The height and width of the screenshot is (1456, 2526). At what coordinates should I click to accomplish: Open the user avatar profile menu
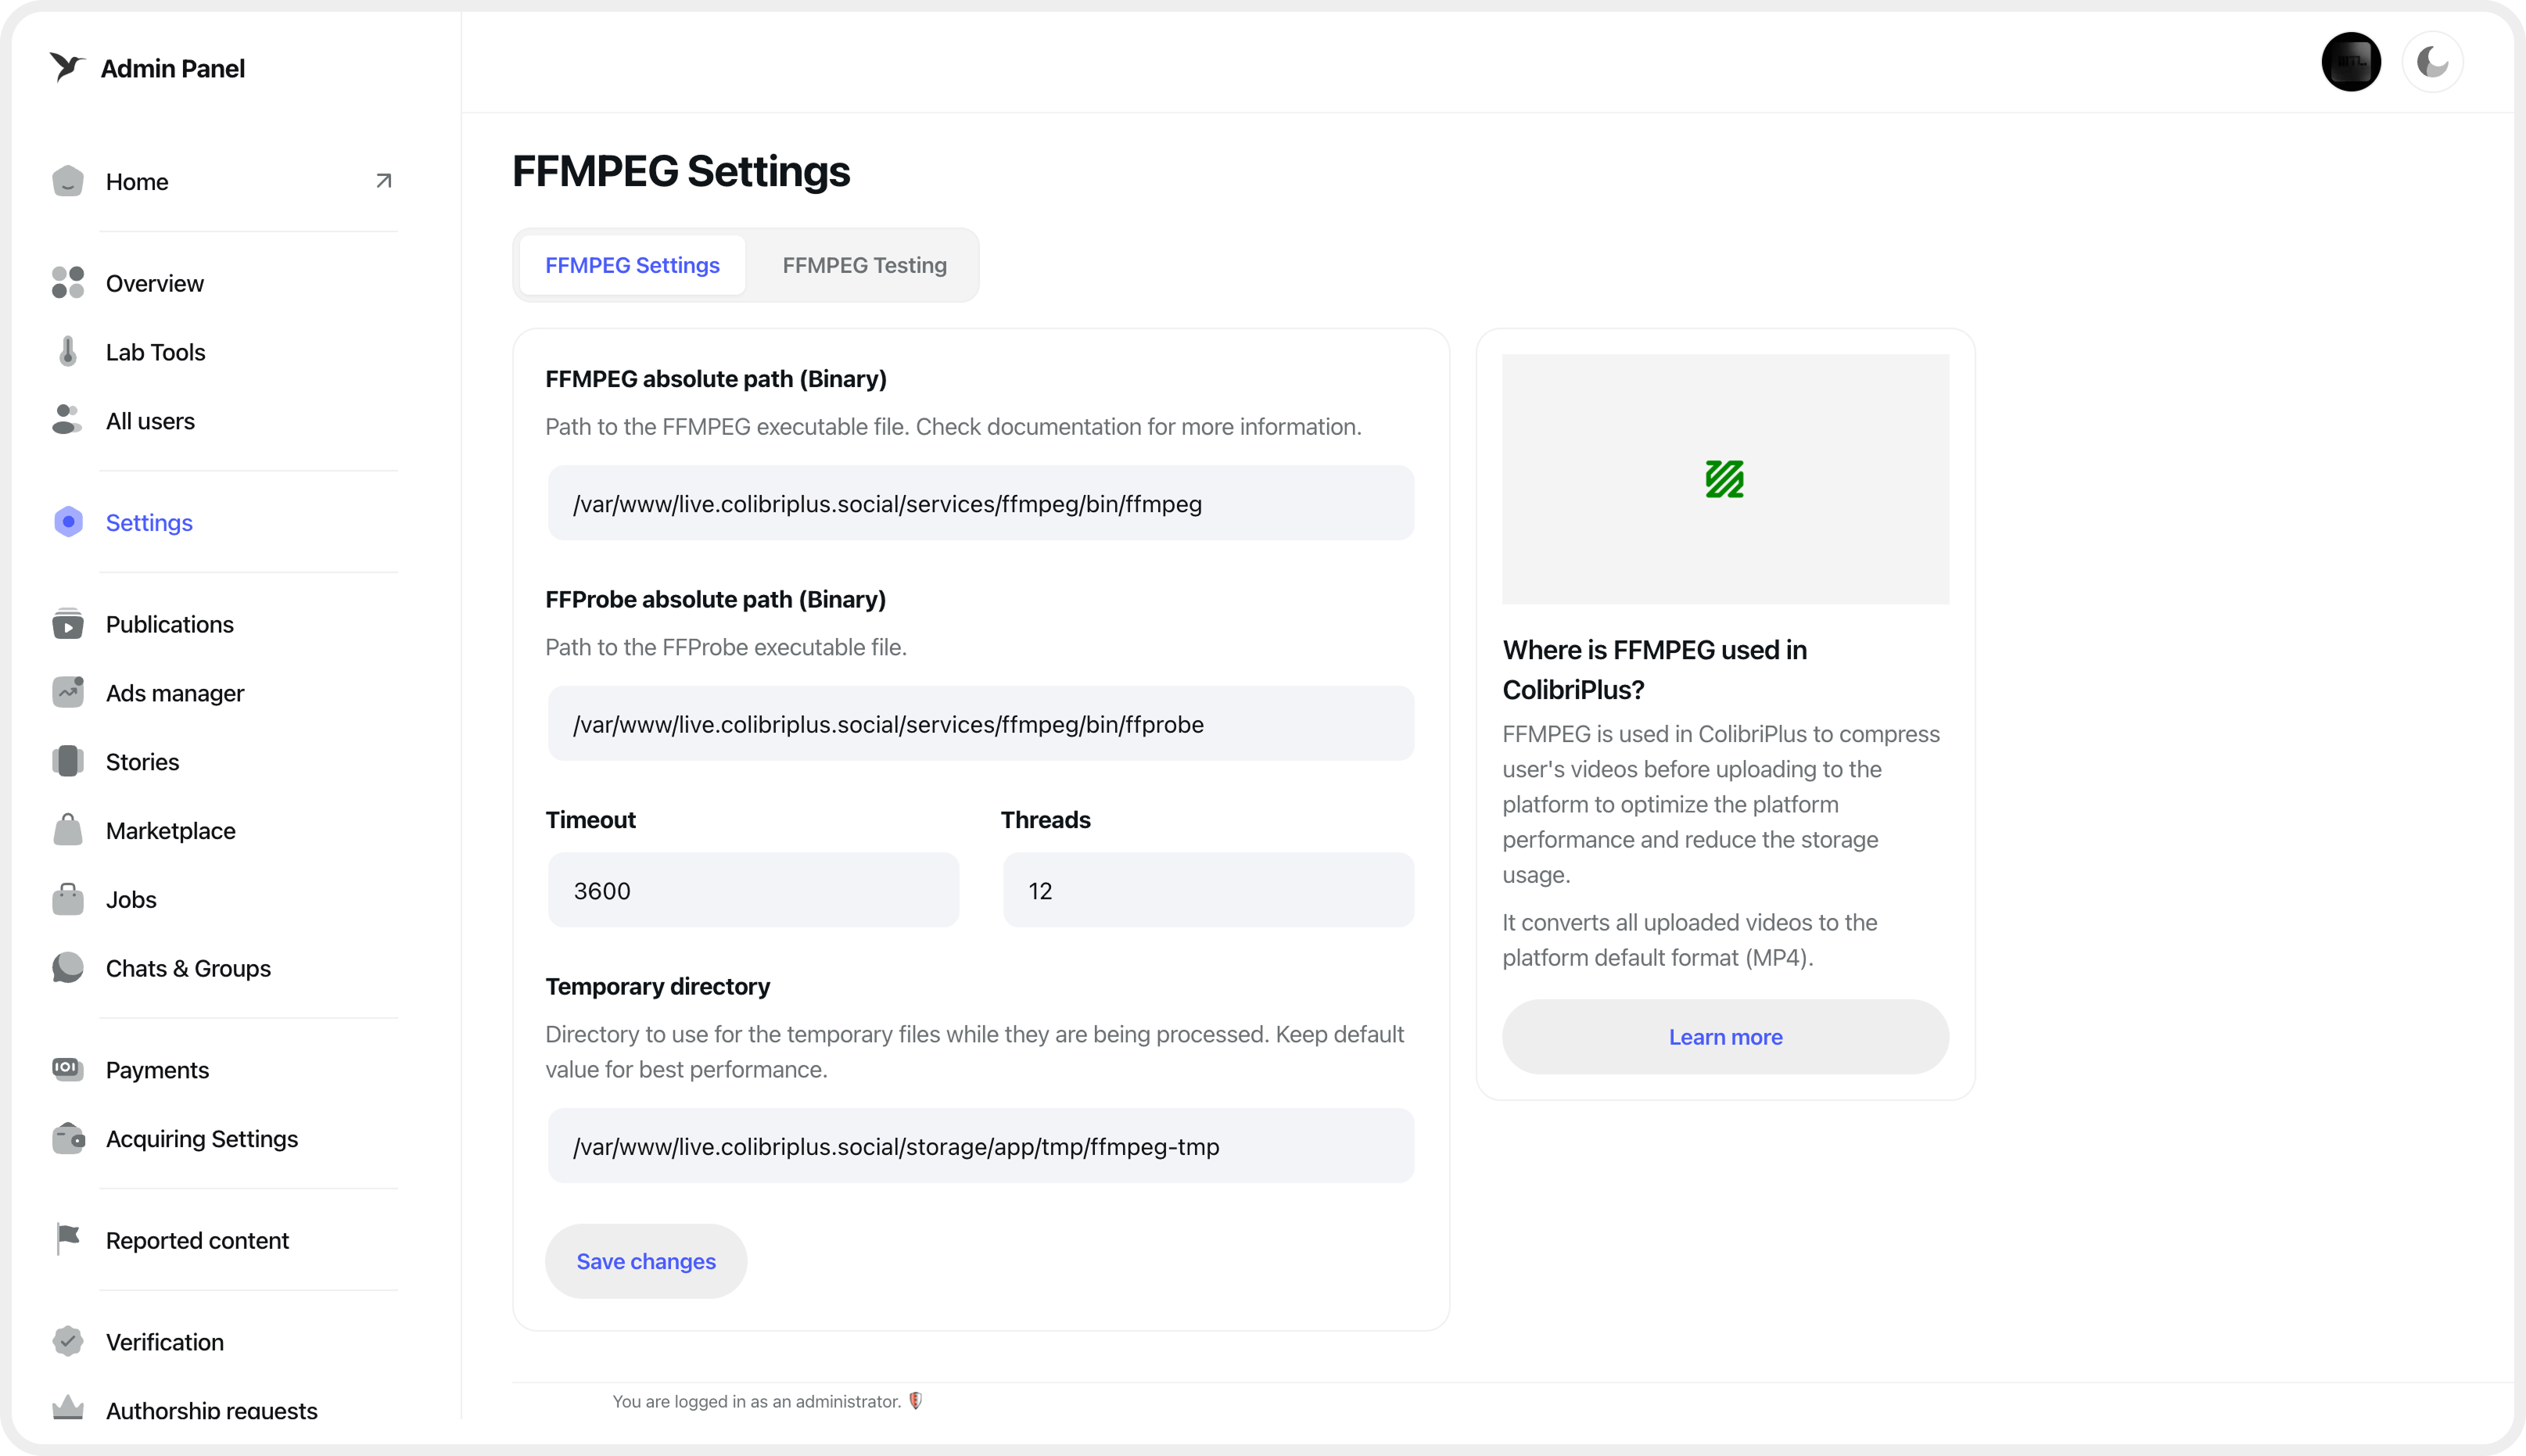pyautogui.click(x=2351, y=62)
